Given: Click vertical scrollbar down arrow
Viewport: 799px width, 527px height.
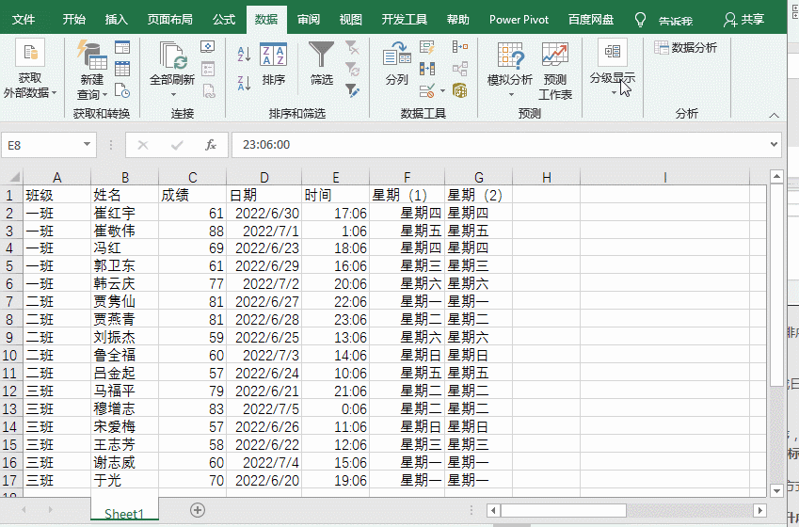Looking at the screenshot, I should [x=776, y=491].
